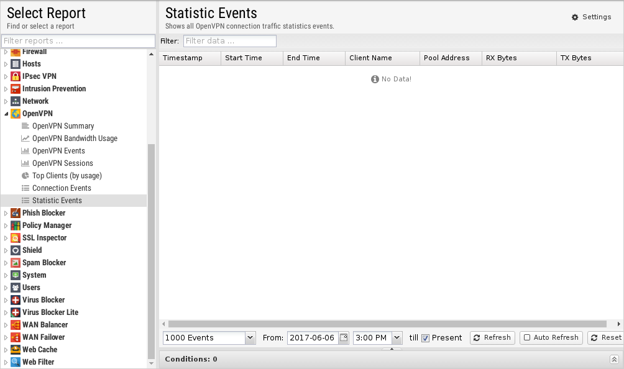Click the Users category icon
The image size is (624, 369).
pos(16,288)
